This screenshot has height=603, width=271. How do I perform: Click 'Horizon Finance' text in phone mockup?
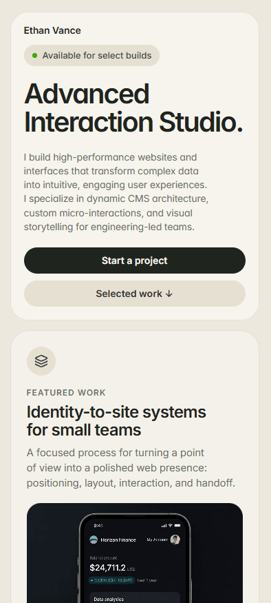pos(118,540)
